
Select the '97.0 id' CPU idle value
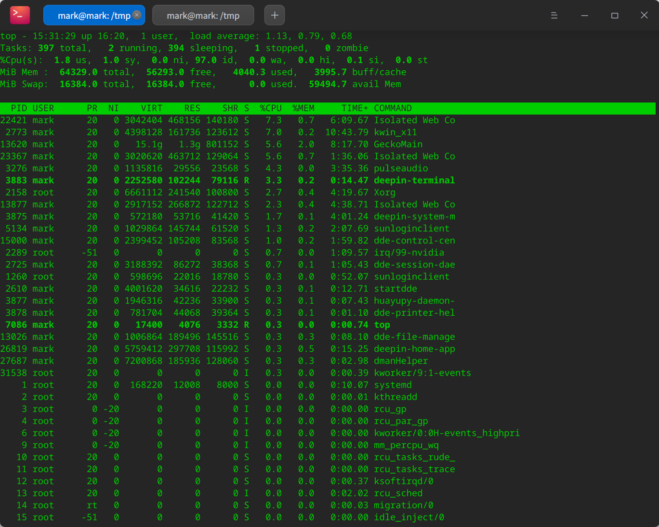point(214,60)
